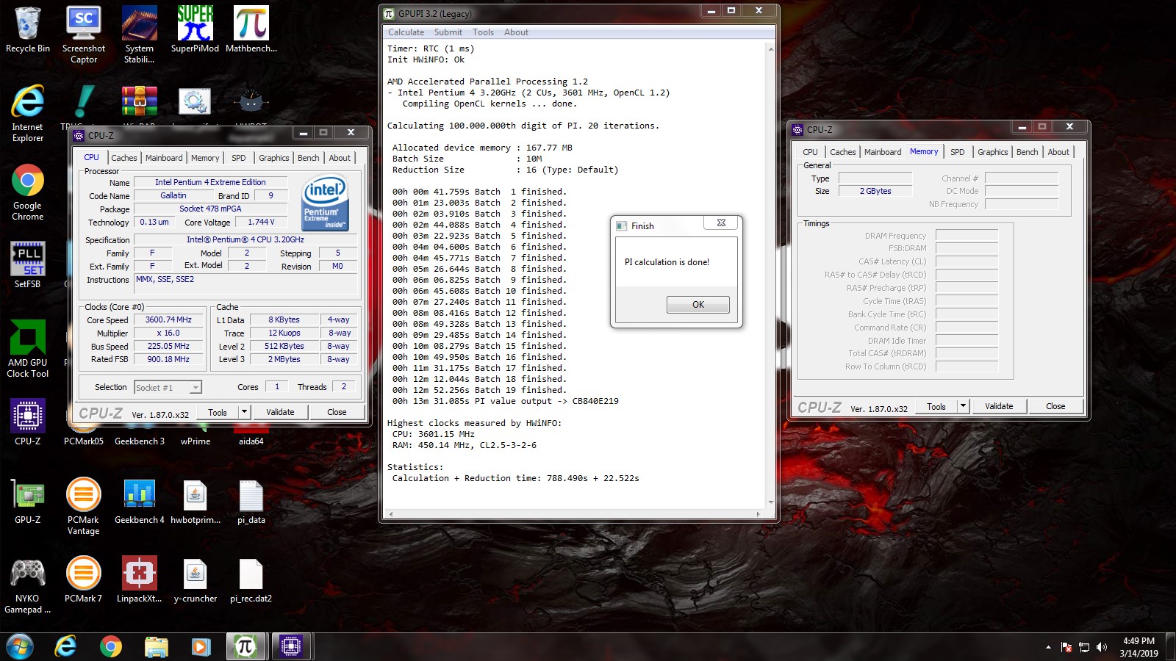This screenshot has width=1176, height=661.
Task: Open Socket #1 selection dropdown in CPU-Z
Action: 168,387
